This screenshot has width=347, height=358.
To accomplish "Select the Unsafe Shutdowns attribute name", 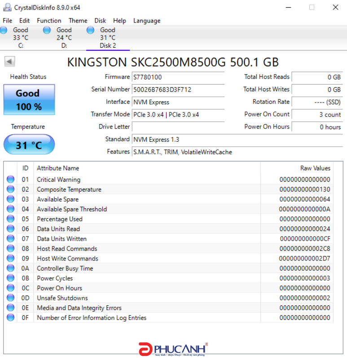I will (x=62, y=298).
